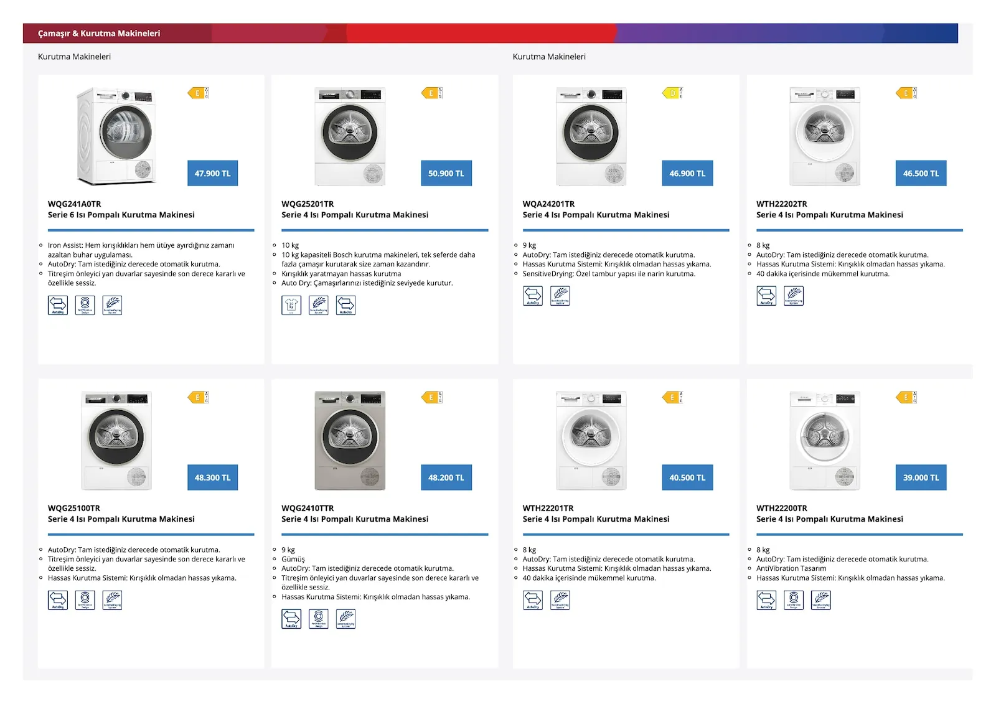Viewport: 996px width, 704px height.
Task: Click the WTH22201TR model name
Action: click(x=548, y=509)
